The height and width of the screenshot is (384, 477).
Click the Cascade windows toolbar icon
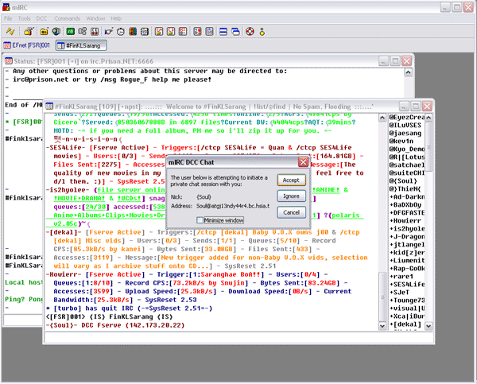(235, 32)
